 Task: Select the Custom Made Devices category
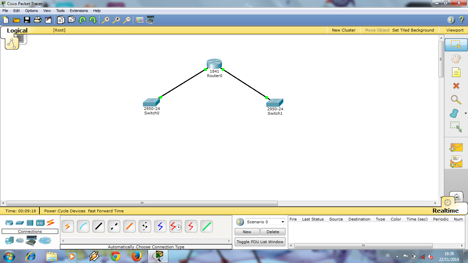point(31,241)
